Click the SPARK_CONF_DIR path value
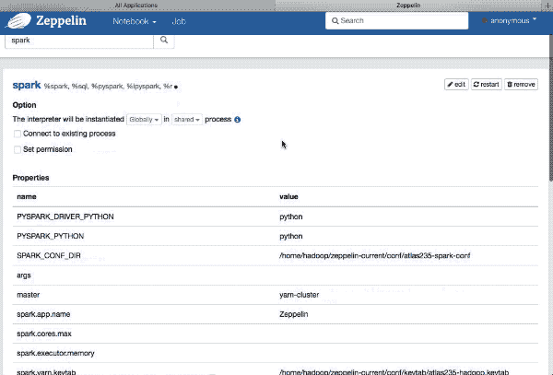The height and width of the screenshot is (375, 553). point(375,255)
